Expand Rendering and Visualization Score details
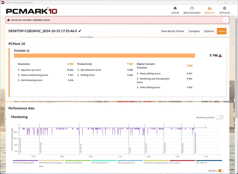 pos(138,79)
